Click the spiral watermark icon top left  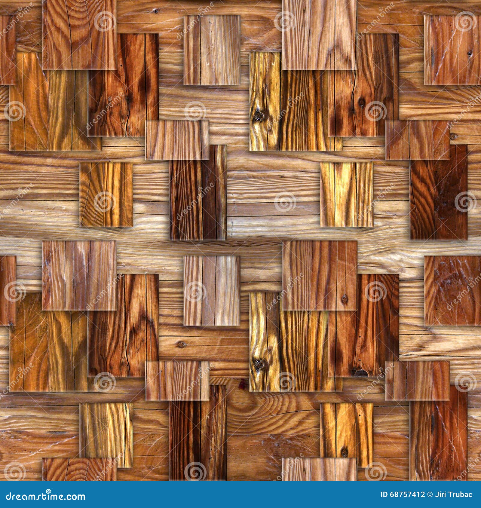[x=104, y=22]
